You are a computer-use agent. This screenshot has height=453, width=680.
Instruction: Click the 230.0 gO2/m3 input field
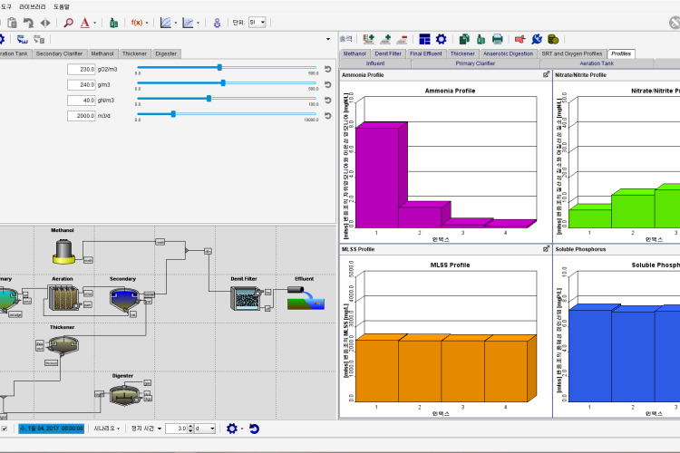click(81, 69)
